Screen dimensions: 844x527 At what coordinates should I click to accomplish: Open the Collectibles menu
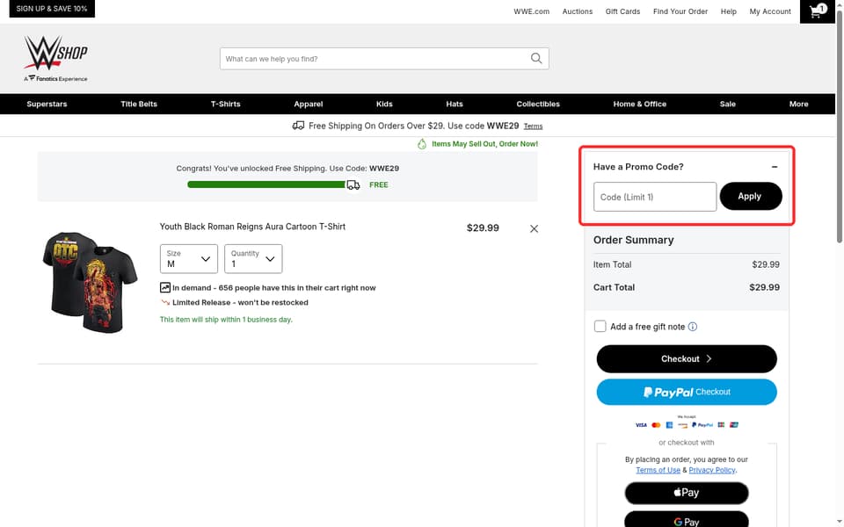click(538, 104)
